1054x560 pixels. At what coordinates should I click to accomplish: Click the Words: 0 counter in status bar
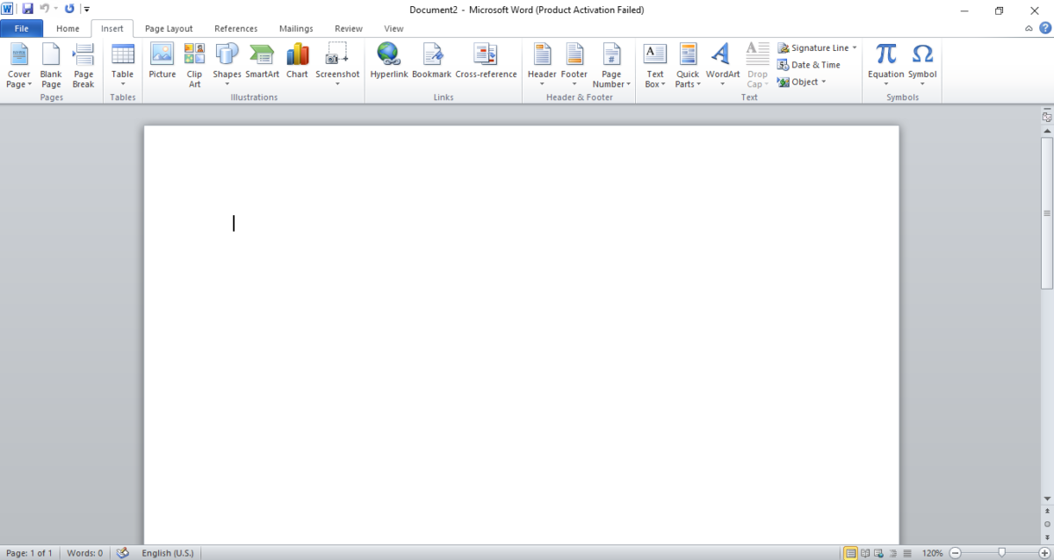point(84,553)
